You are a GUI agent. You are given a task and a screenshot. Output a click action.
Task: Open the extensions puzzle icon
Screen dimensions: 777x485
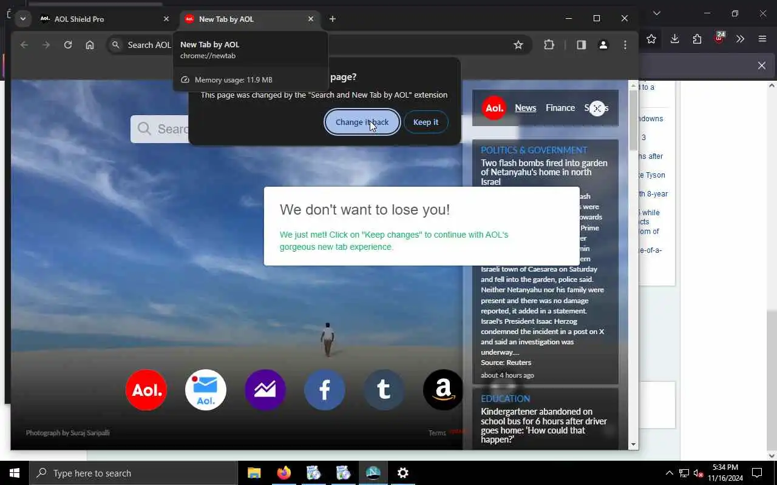click(x=549, y=45)
